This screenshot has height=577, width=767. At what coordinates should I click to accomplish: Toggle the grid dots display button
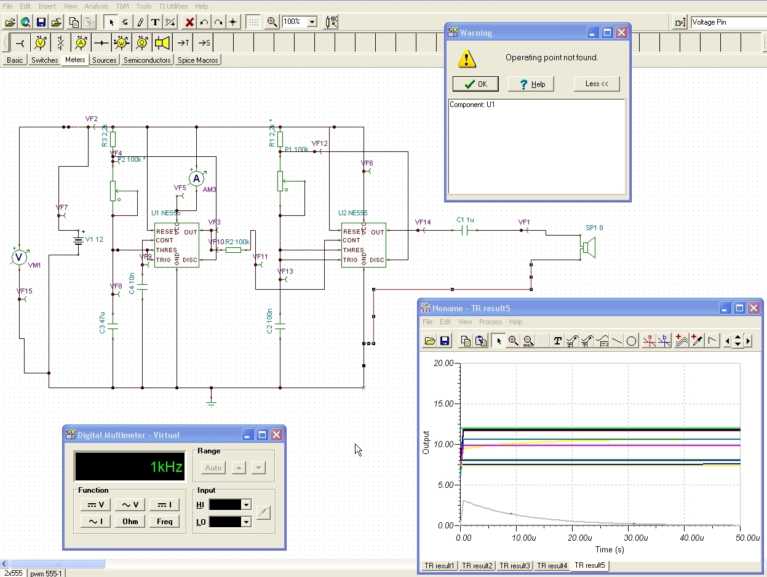[253, 22]
